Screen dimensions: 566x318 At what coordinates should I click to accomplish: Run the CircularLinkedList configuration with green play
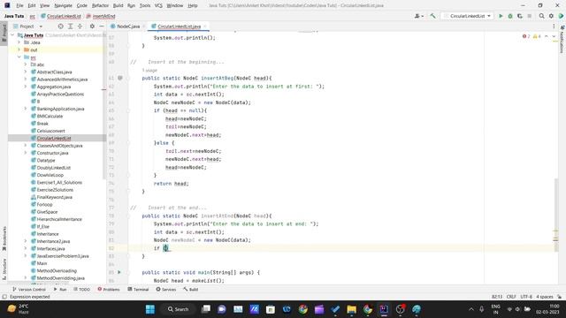tap(501, 16)
